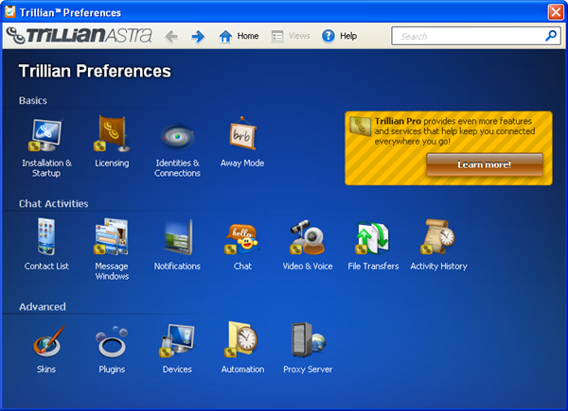Click the Learn more! button
Image resolution: width=568 pixels, height=411 pixels.
coord(484,164)
